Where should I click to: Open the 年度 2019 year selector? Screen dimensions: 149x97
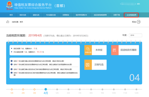point(136,35)
